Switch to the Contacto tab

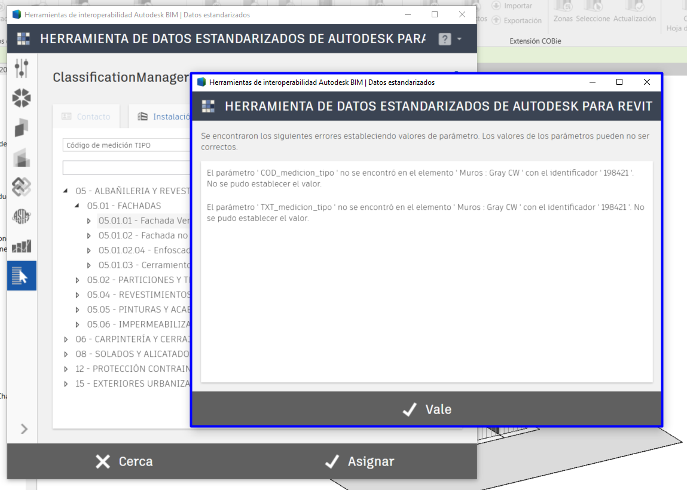(x=86, y=117)
